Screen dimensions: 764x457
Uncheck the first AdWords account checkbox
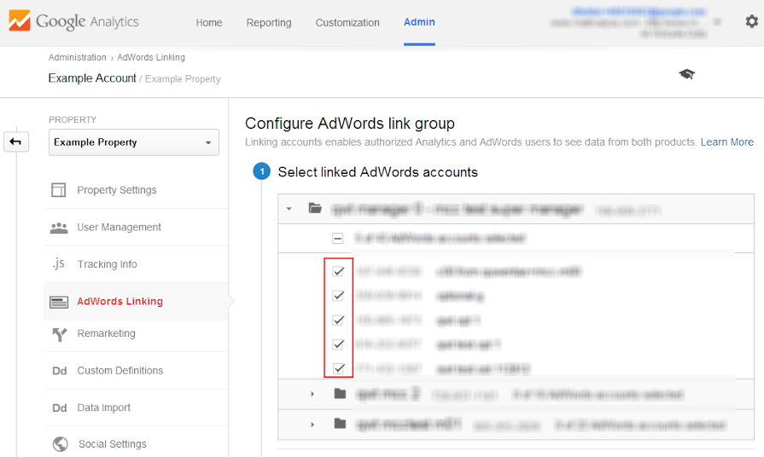tap(338, 271)
